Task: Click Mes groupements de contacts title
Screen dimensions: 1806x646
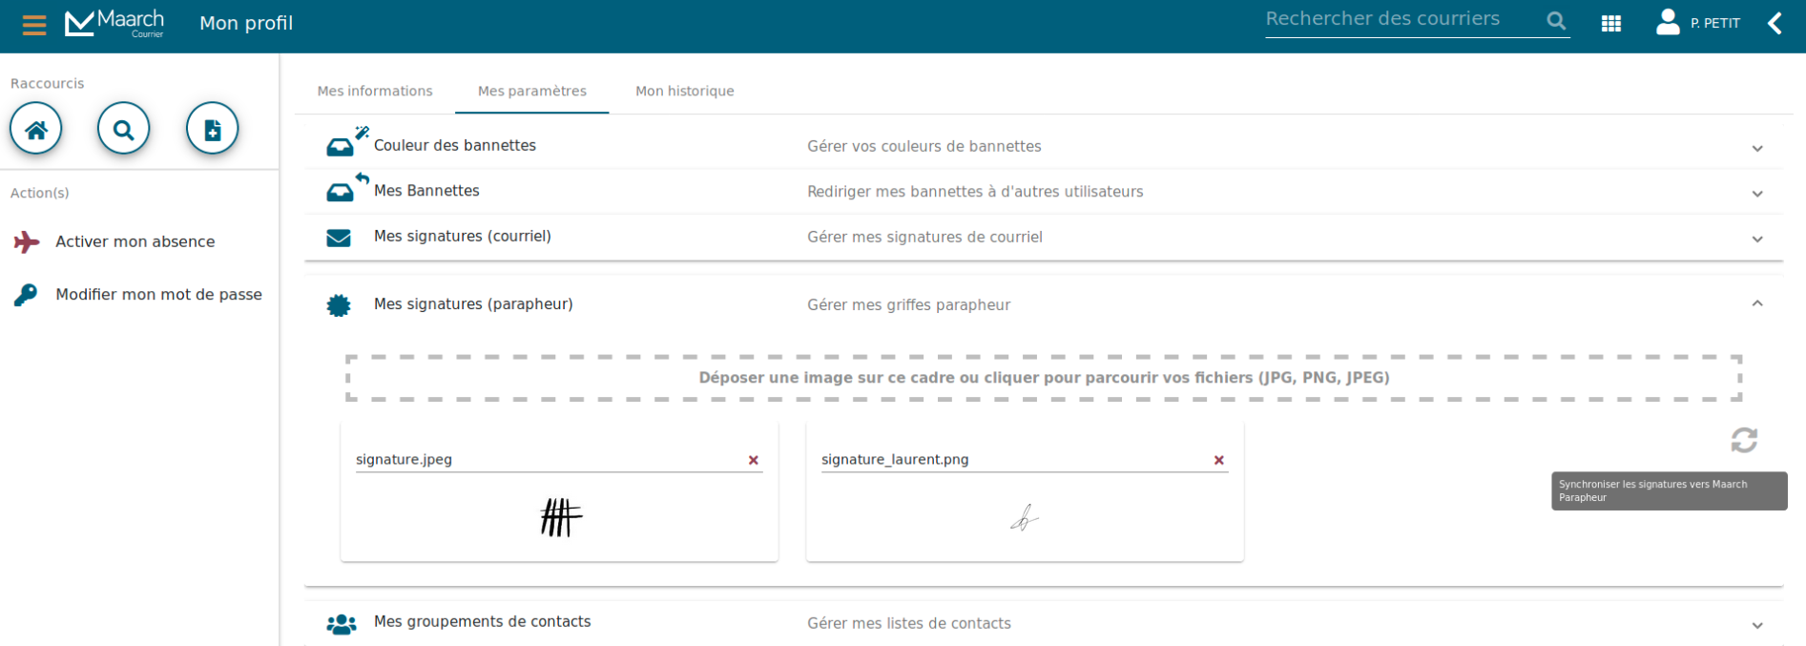Action: coord(483,622)
